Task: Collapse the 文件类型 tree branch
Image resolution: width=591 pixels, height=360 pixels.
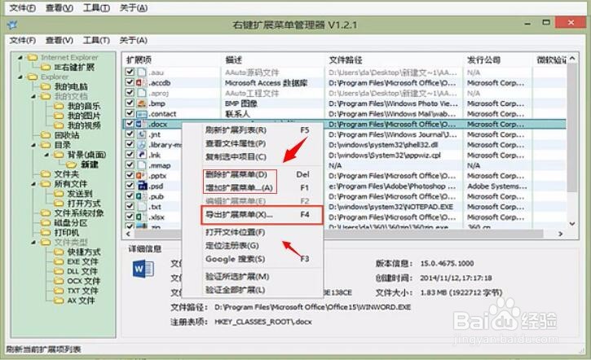Action: point(33,242)
